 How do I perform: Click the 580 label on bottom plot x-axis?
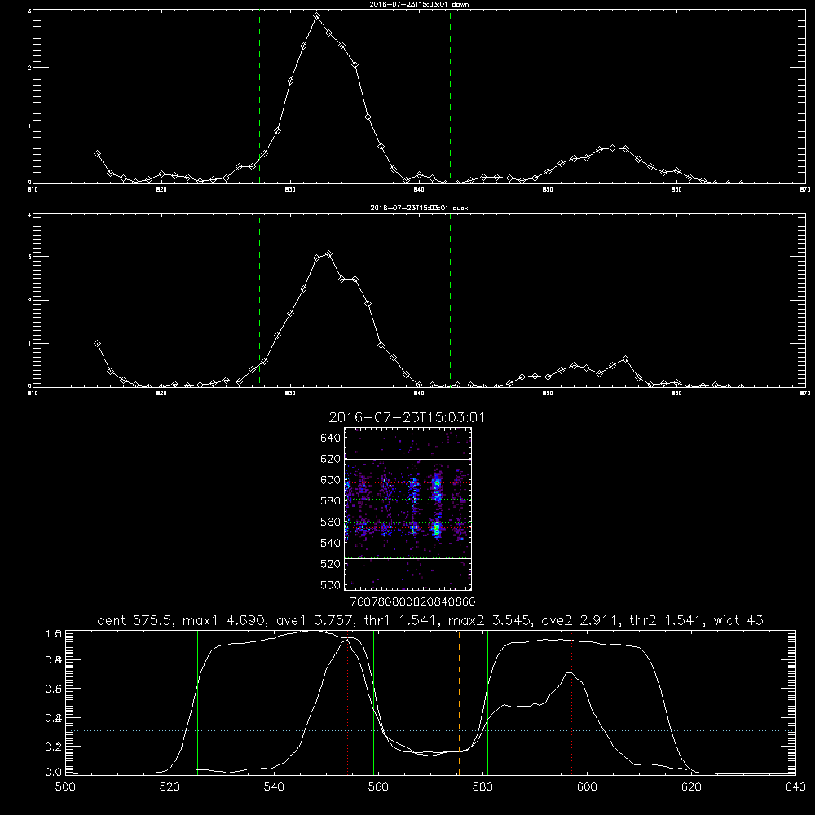482,787
